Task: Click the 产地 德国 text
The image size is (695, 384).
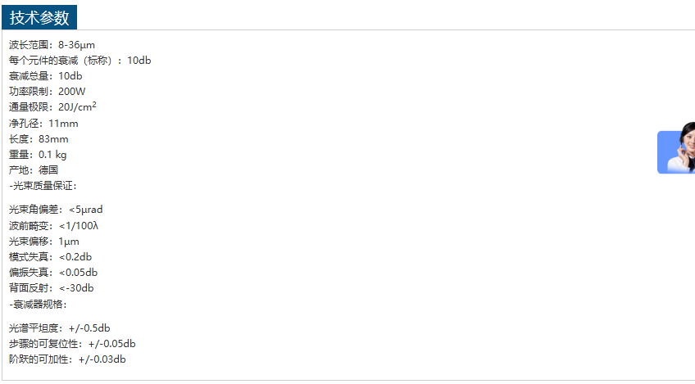Action: [34, 170]
